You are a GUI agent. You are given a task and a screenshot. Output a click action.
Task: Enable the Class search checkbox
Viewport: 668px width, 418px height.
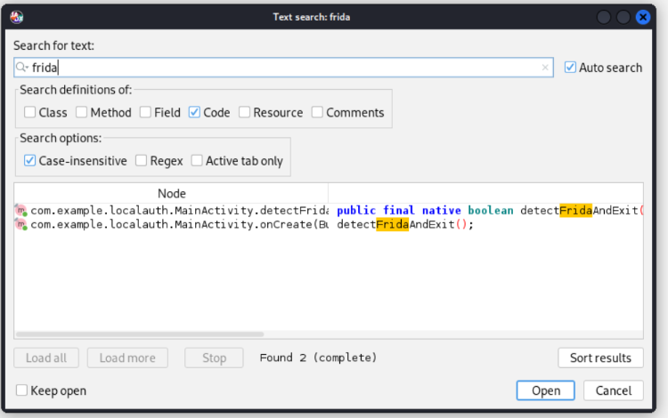coord(30,113)
